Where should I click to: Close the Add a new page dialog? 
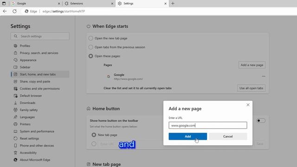pyautogui.click(x=248, y=105)
